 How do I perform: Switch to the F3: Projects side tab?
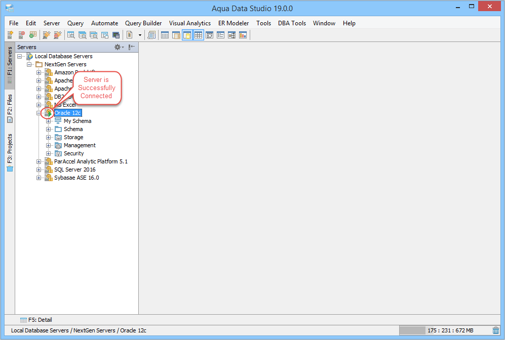(10, 152)
